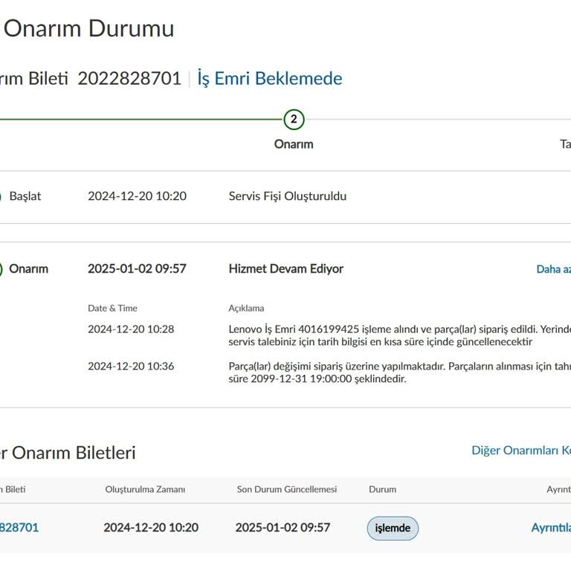
Task: Select the 2024-12-20 10:28 log entry
Action: point(131,329)
